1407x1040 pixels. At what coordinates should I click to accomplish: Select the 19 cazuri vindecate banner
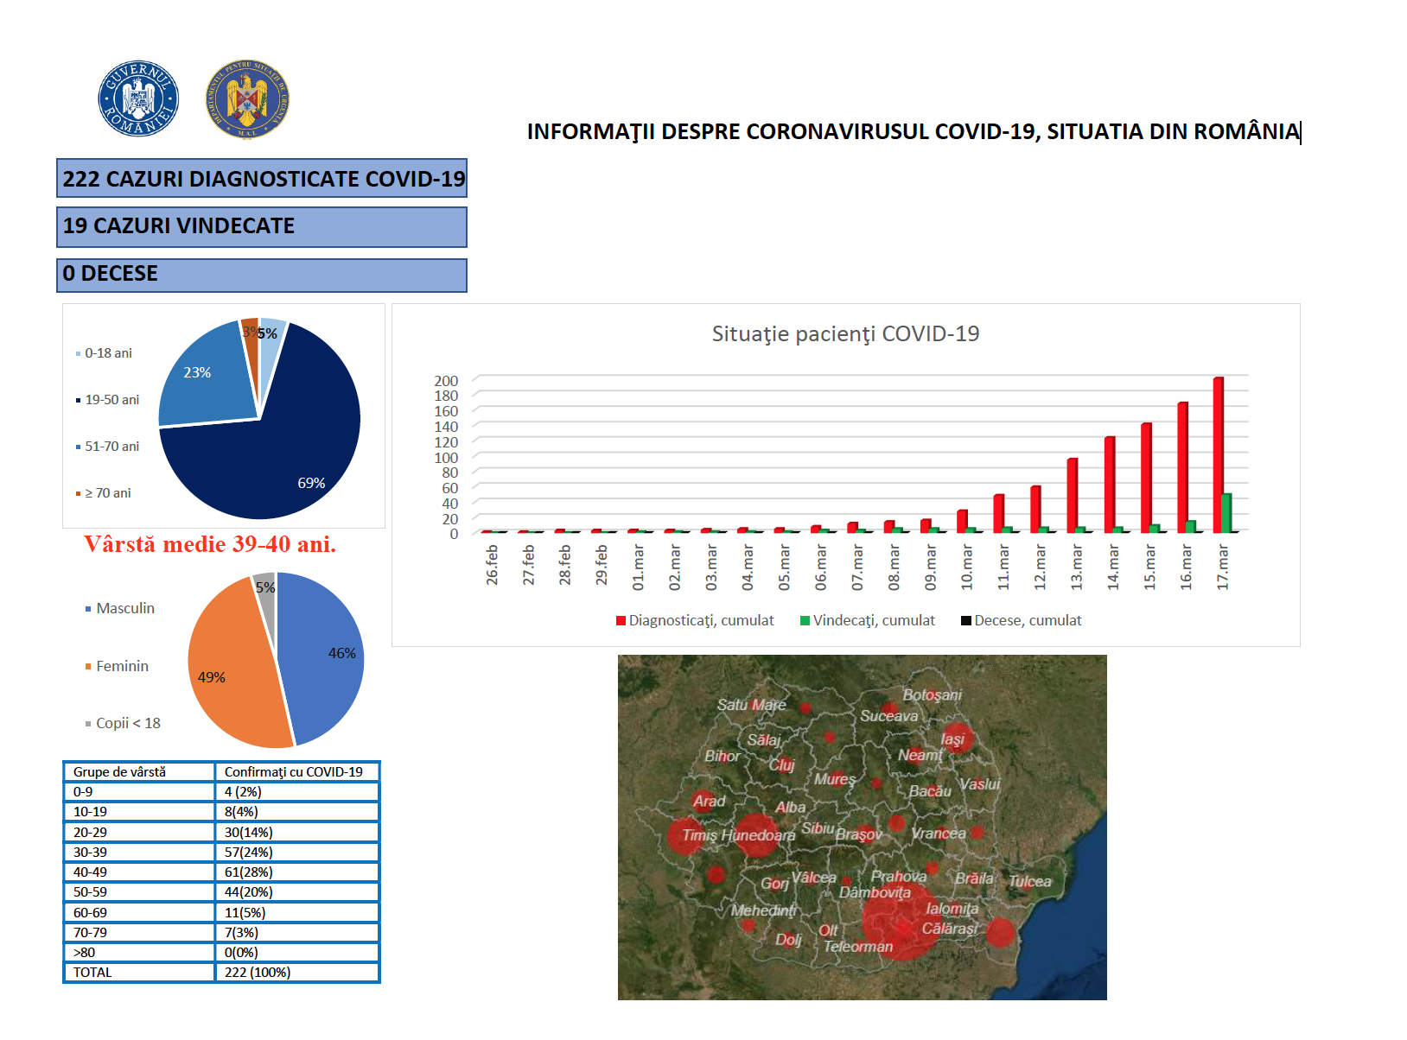tap(262, 226)
